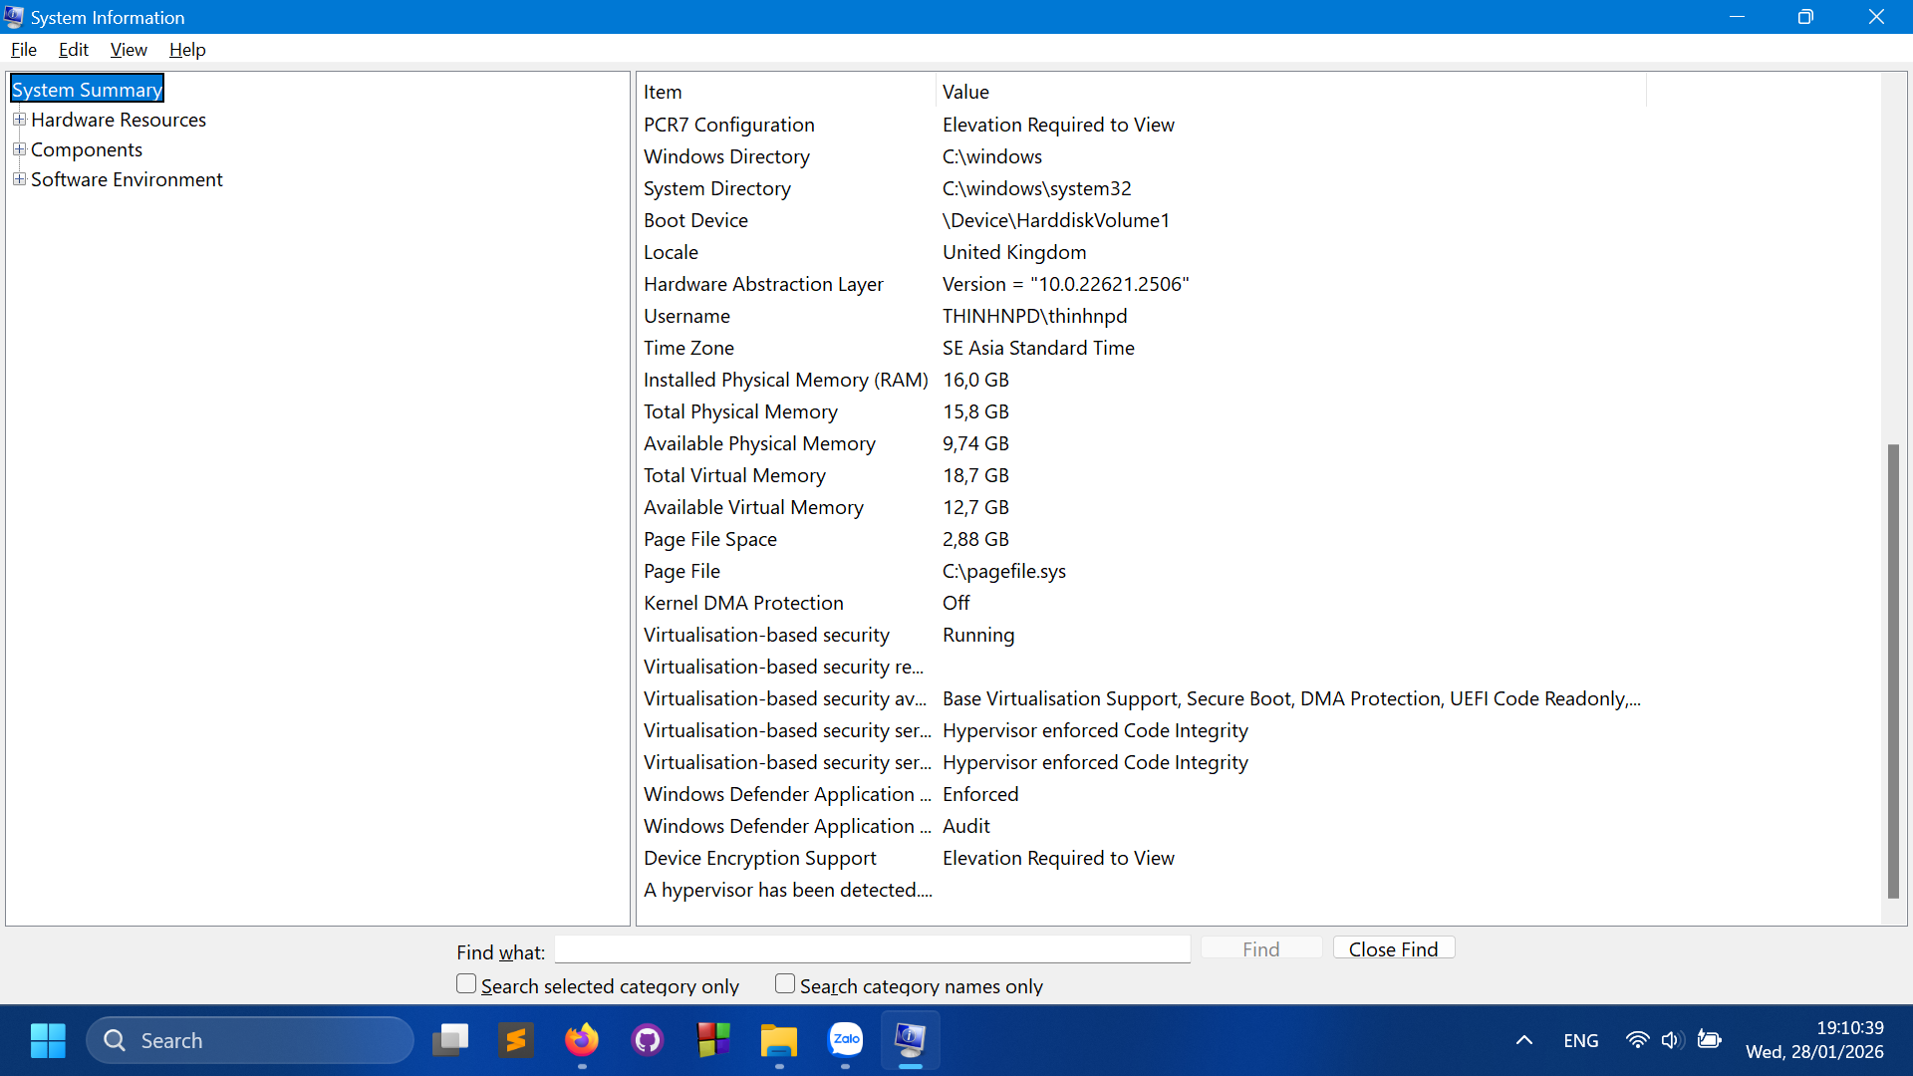Launch GitHub Desktop from taskbar
Image resolution: width=1913 pixels, height=1076 pixels.
648,1040
